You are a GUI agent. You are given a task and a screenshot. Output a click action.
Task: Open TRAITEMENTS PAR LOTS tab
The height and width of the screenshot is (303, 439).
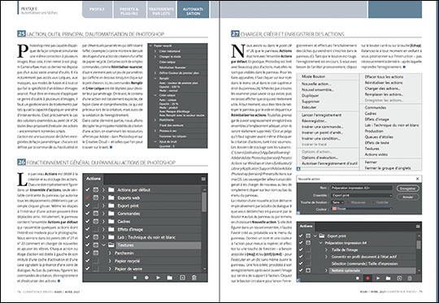point(162,9)
